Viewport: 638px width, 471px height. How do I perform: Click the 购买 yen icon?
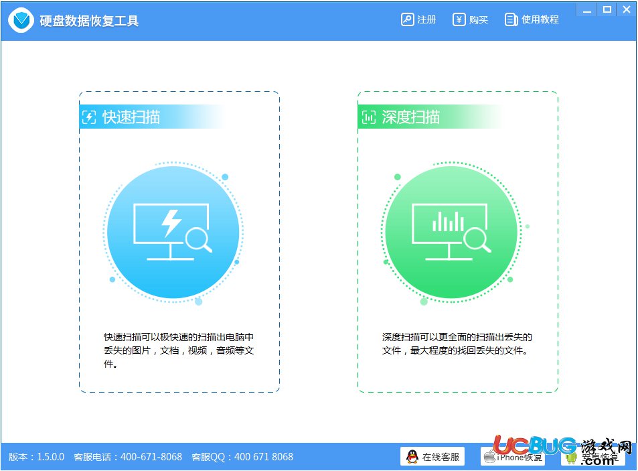coord(459,19)
